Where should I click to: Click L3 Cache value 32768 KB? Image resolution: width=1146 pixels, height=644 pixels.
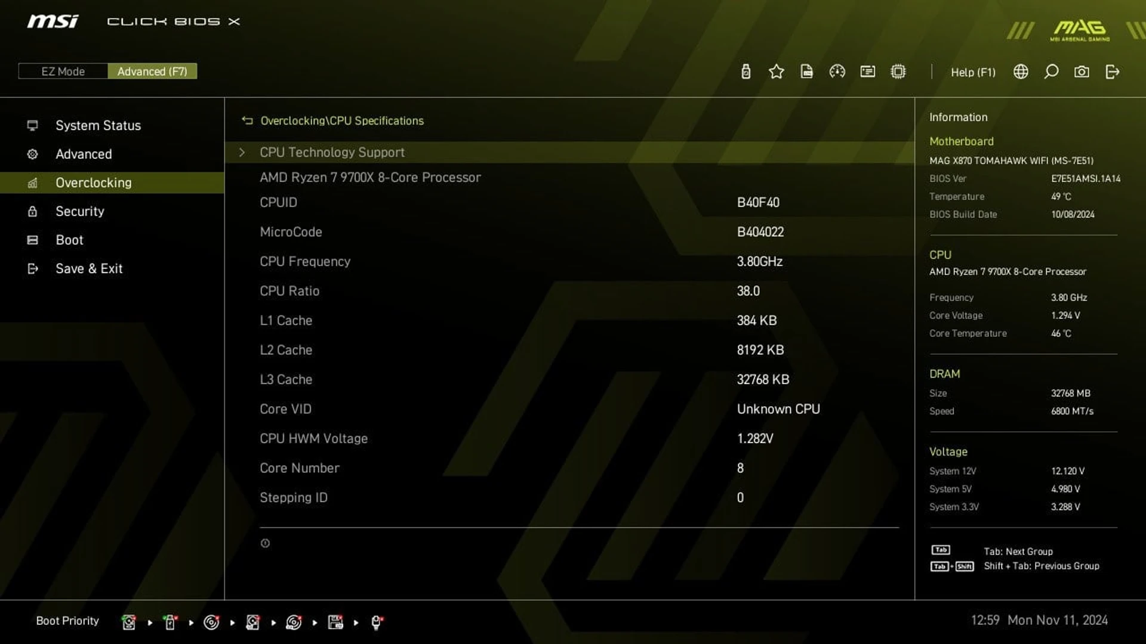click(x=763, y=379)
